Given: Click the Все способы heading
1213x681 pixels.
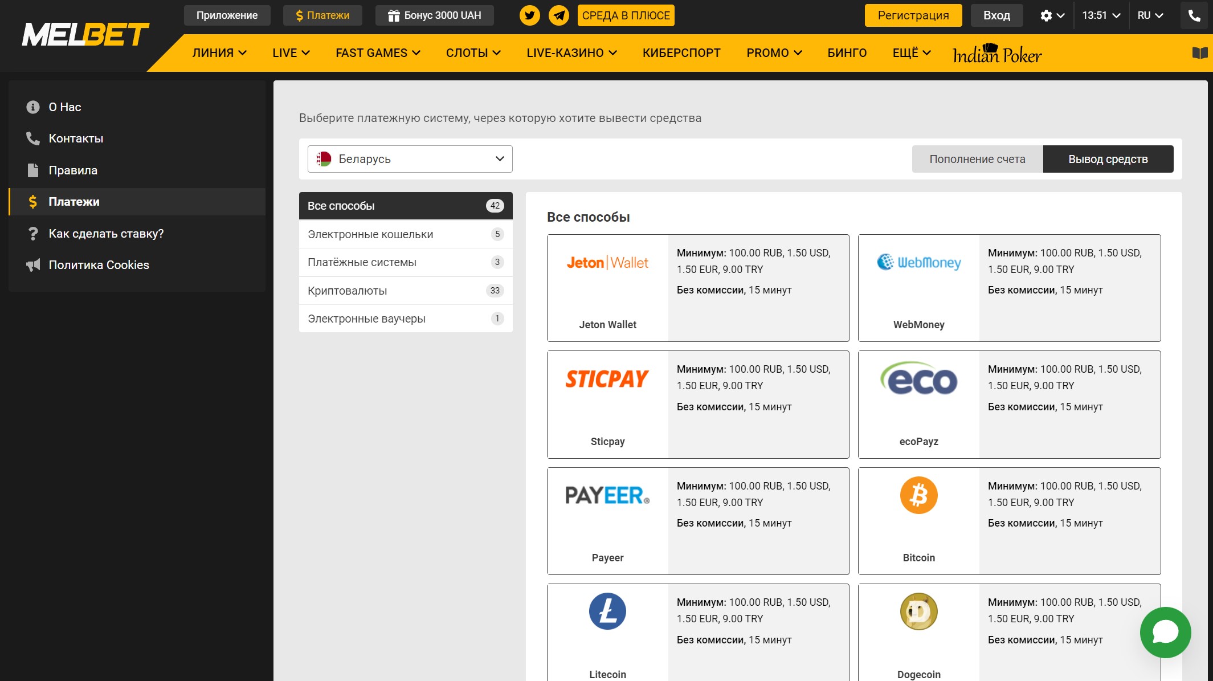Looking at the screenshot, I should 588,217.
